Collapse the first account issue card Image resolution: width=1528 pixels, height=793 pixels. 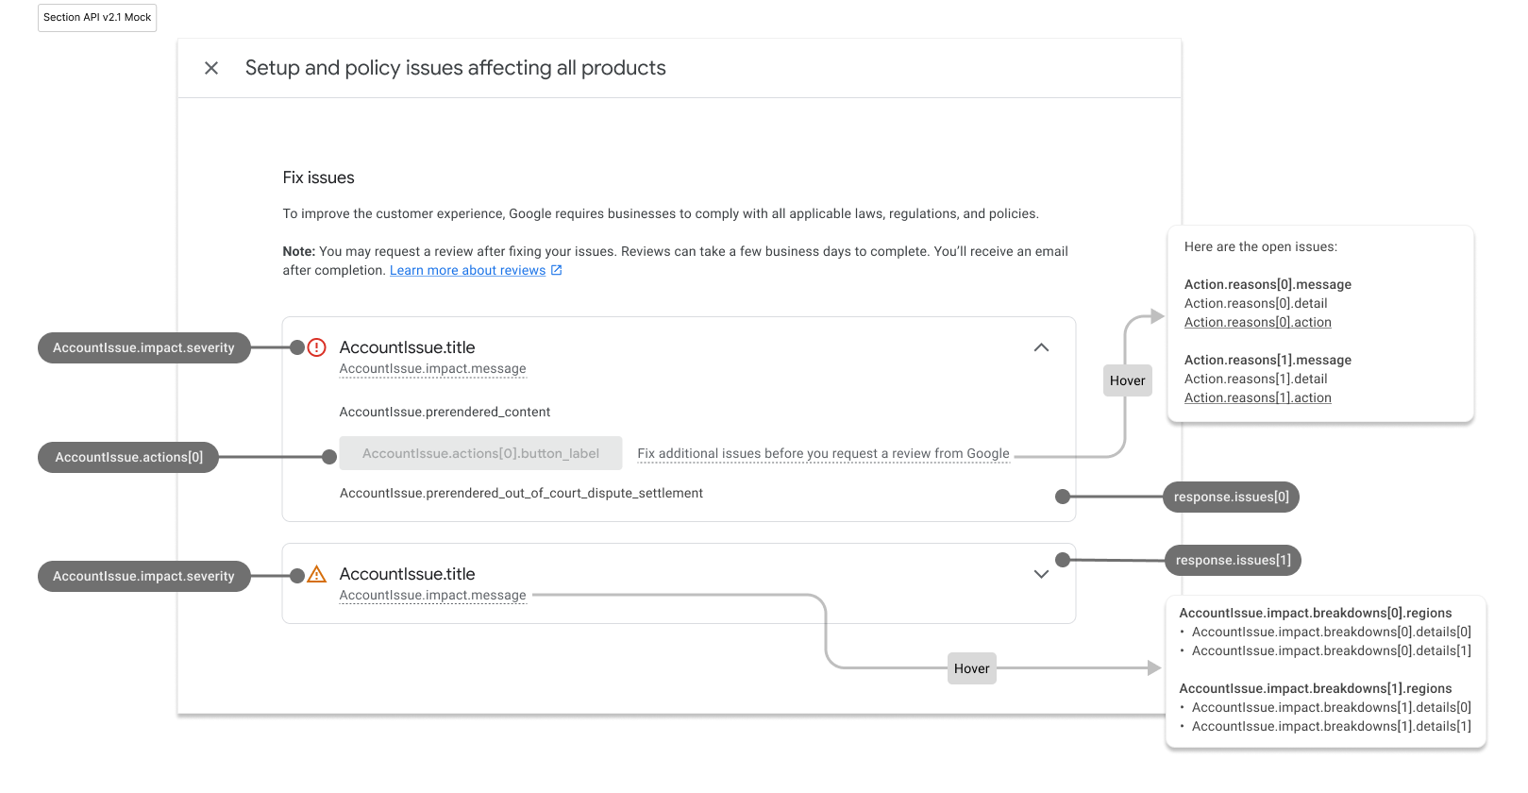(1041, 347)
